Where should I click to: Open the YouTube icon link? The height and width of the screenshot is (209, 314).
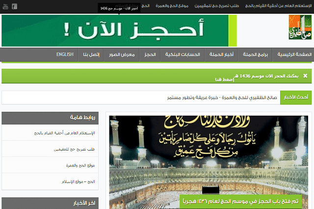click(x=5, y=6)
